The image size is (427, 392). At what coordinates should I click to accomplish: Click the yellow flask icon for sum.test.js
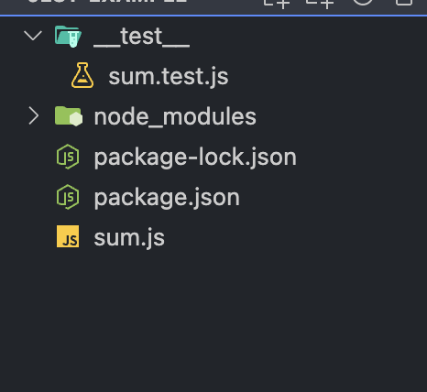click(82, 75)
